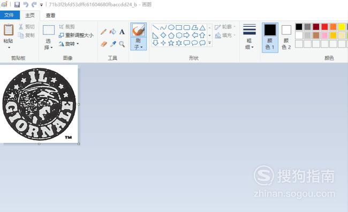Select the Color picker eyedropper tool

[x=113, y=44]
